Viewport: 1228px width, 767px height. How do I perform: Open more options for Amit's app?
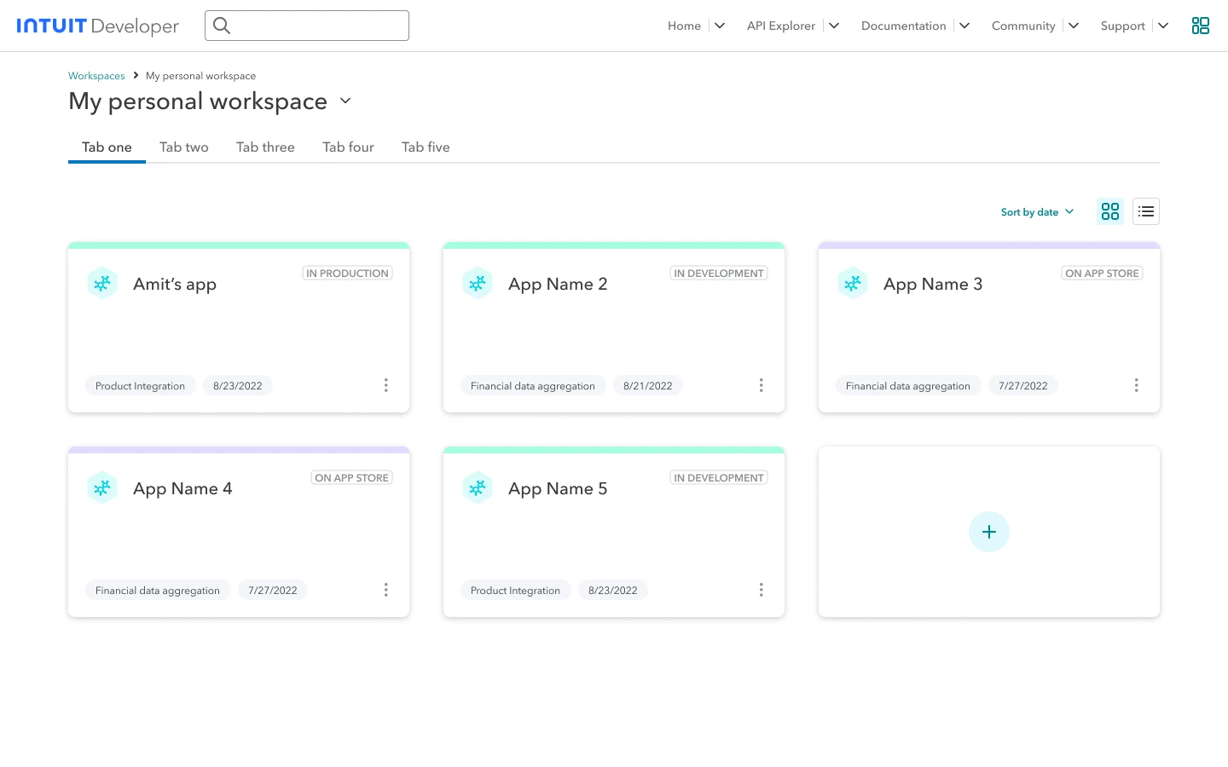click(x=386, y=385)
